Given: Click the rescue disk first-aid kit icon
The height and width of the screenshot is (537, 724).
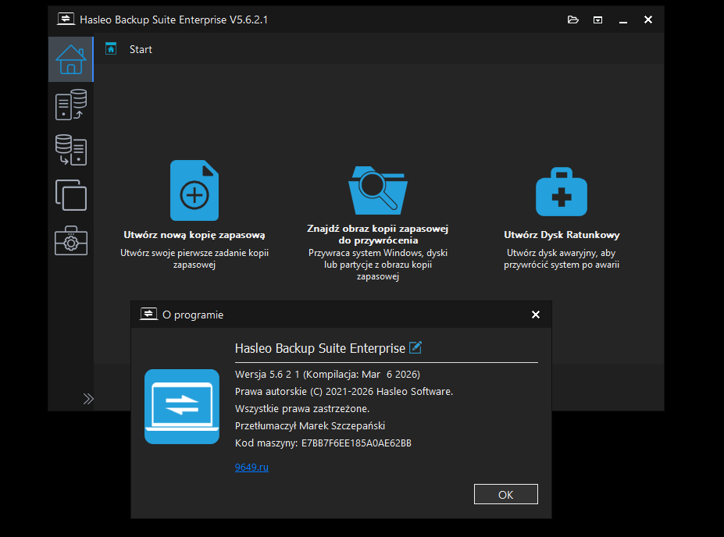Looking at the screenshot, I should (x=562, y=191).
